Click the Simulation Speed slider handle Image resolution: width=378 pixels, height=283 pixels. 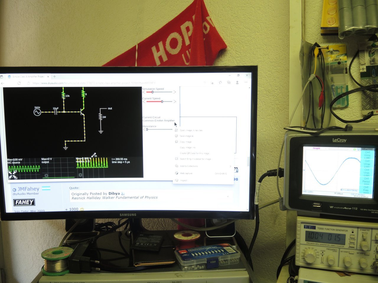pos(152,92)
